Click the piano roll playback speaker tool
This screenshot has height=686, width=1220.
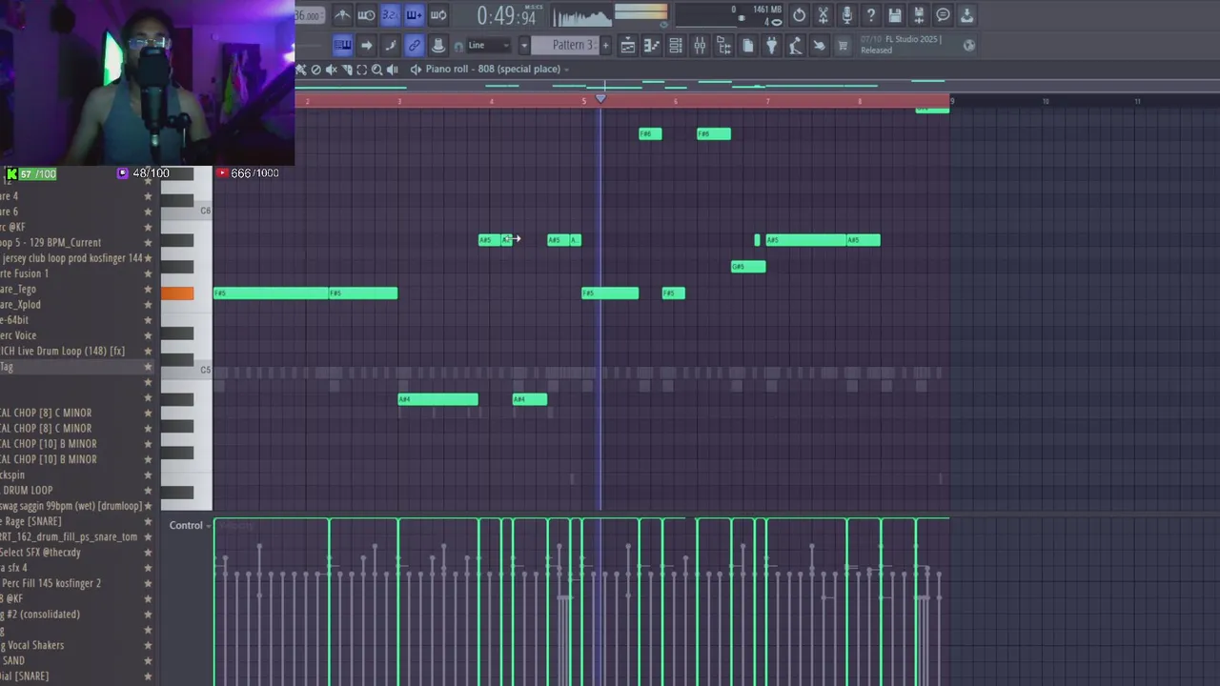[x=393, y=70]
